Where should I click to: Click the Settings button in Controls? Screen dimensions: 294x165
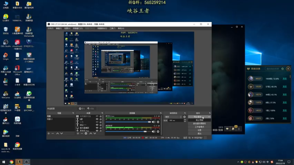click(x=199, y=130)
